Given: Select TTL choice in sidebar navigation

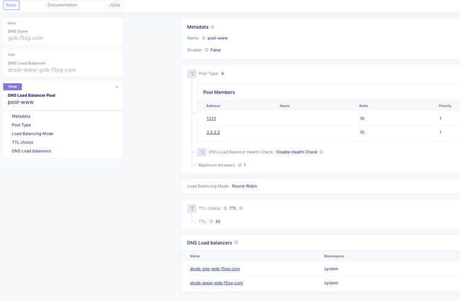Looking at the screenshot, I should [23, 142].
